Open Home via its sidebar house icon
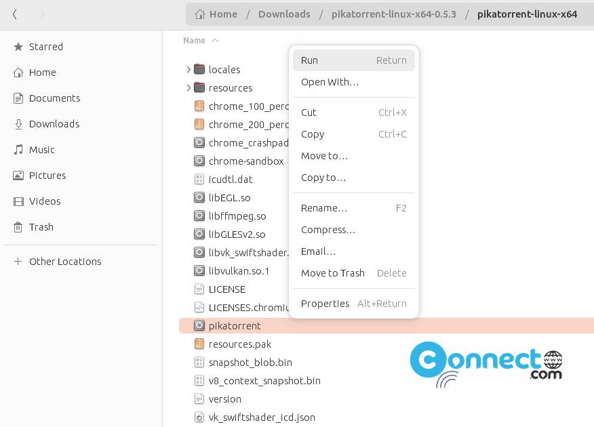Image resolution: width=594 pixels, height=427 pixels. pos(18,73)
